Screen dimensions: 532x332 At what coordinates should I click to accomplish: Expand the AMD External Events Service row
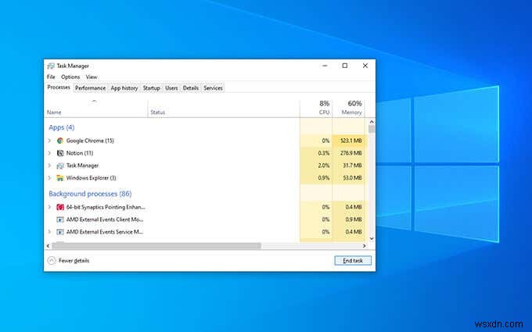tap(49, 232)
